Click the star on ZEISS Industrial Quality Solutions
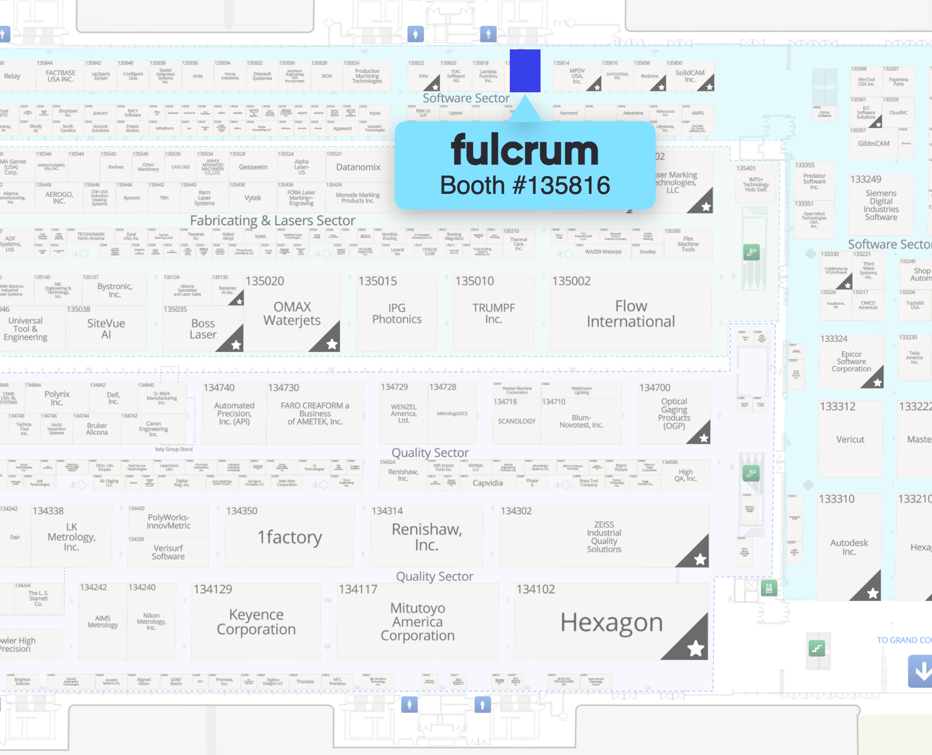The height and width of the screenshot is (755, 932). (700, 559)
